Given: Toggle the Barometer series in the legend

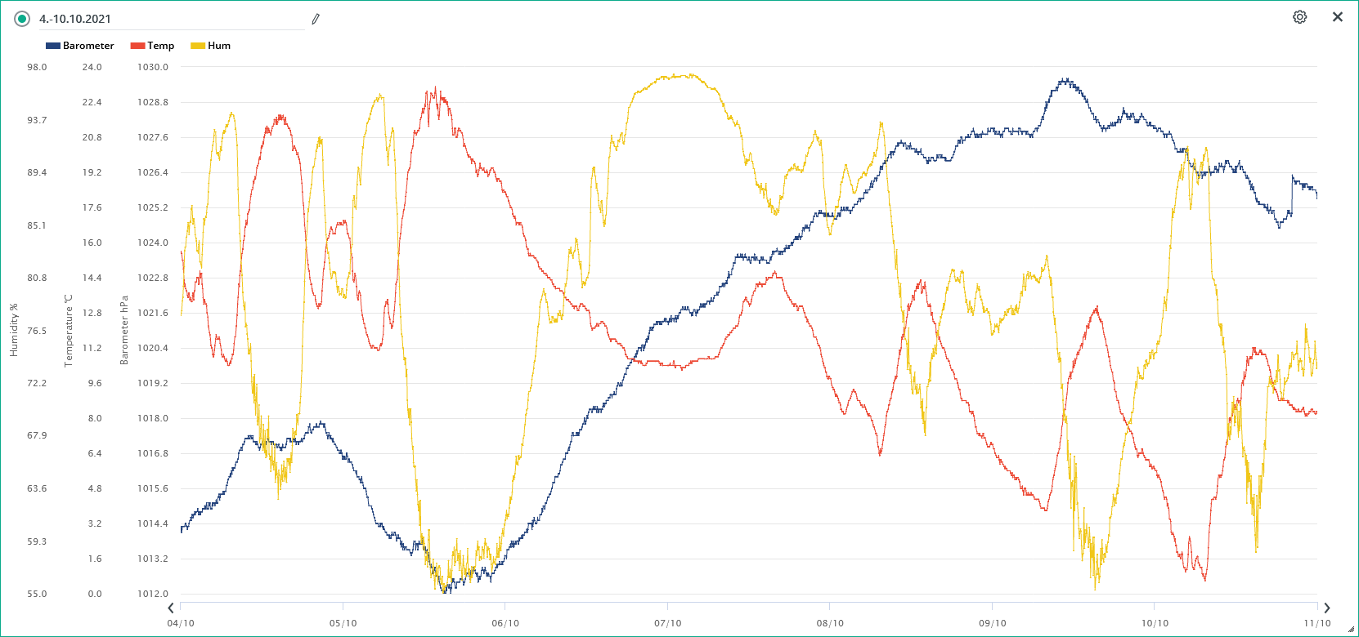Looking at the screenshot, I should tap(80, 46).
